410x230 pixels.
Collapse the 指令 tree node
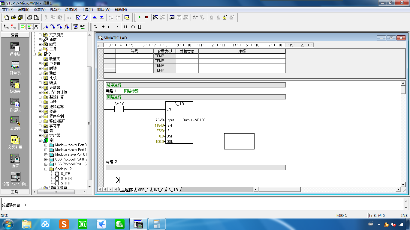pos(35,54)
